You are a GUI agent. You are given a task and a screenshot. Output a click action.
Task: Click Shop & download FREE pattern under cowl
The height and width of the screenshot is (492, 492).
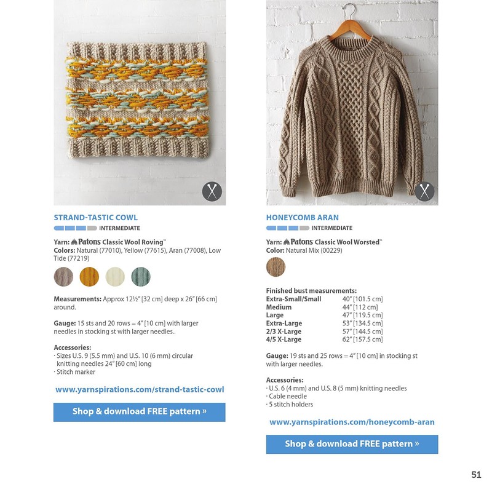pyautogui.click(x=140, y=412)
